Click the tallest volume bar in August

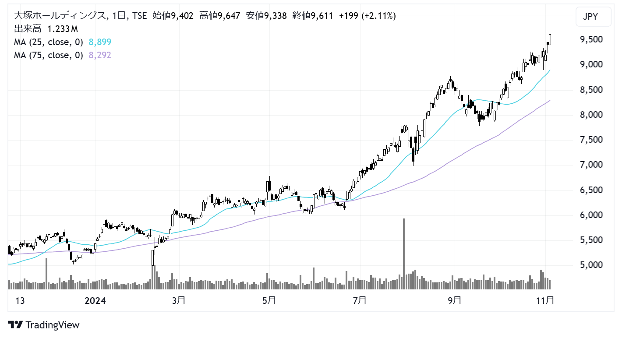(x=404, y=254)
